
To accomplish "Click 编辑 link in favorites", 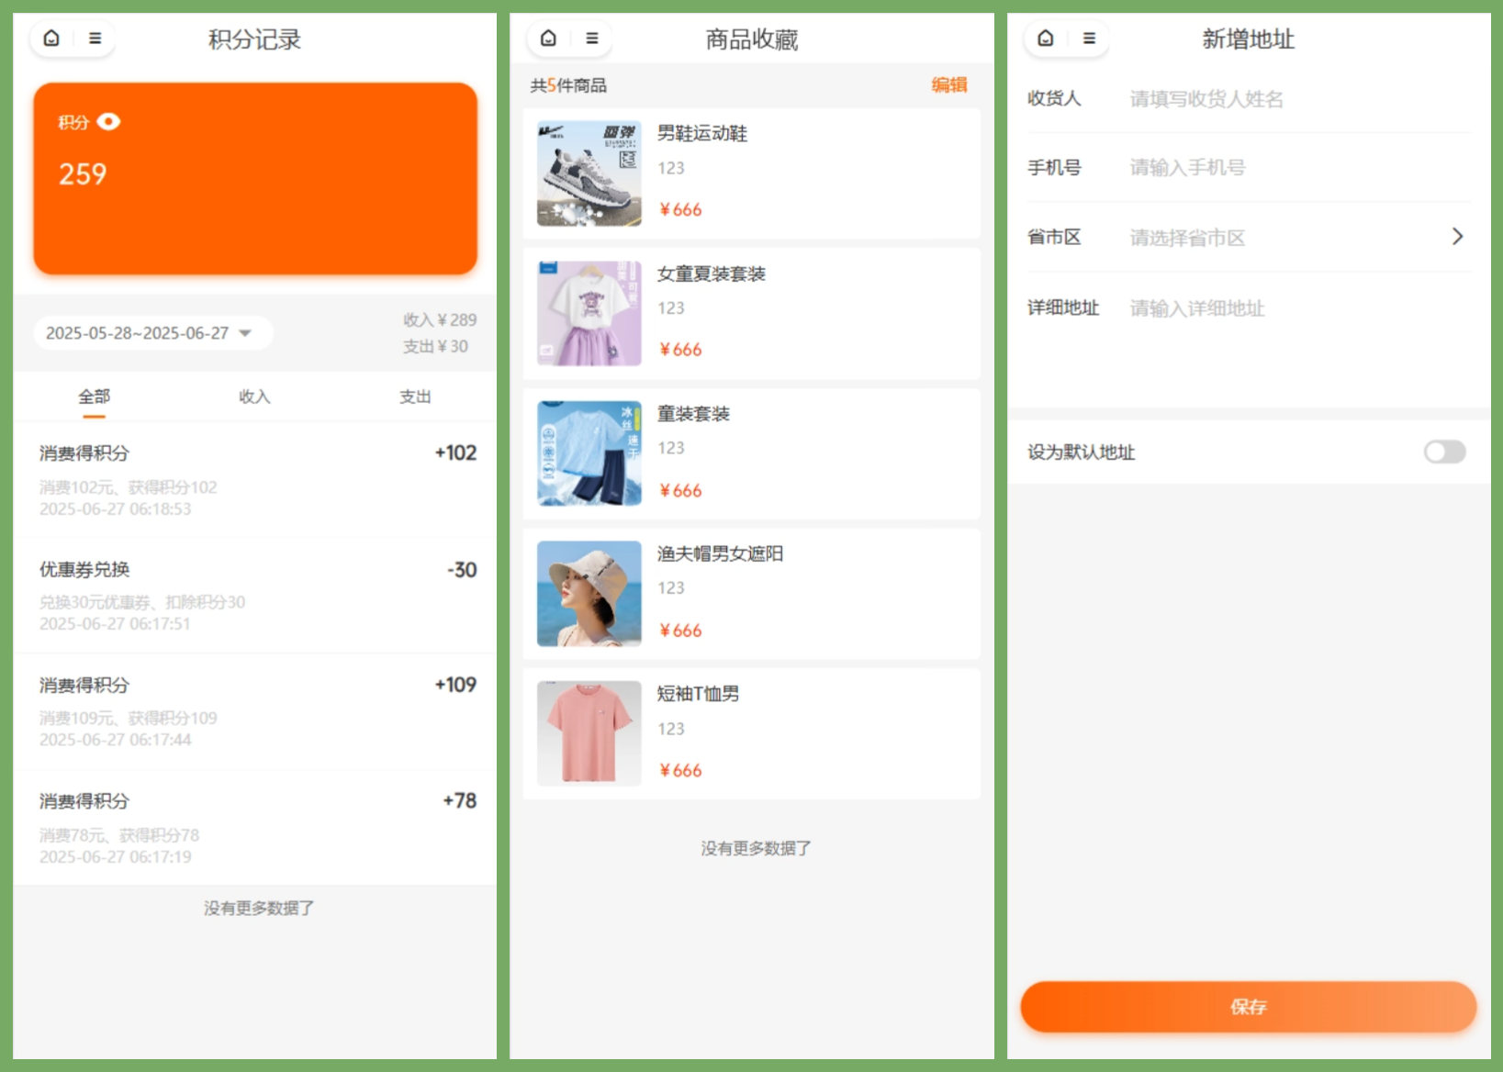I will (948, 85).
